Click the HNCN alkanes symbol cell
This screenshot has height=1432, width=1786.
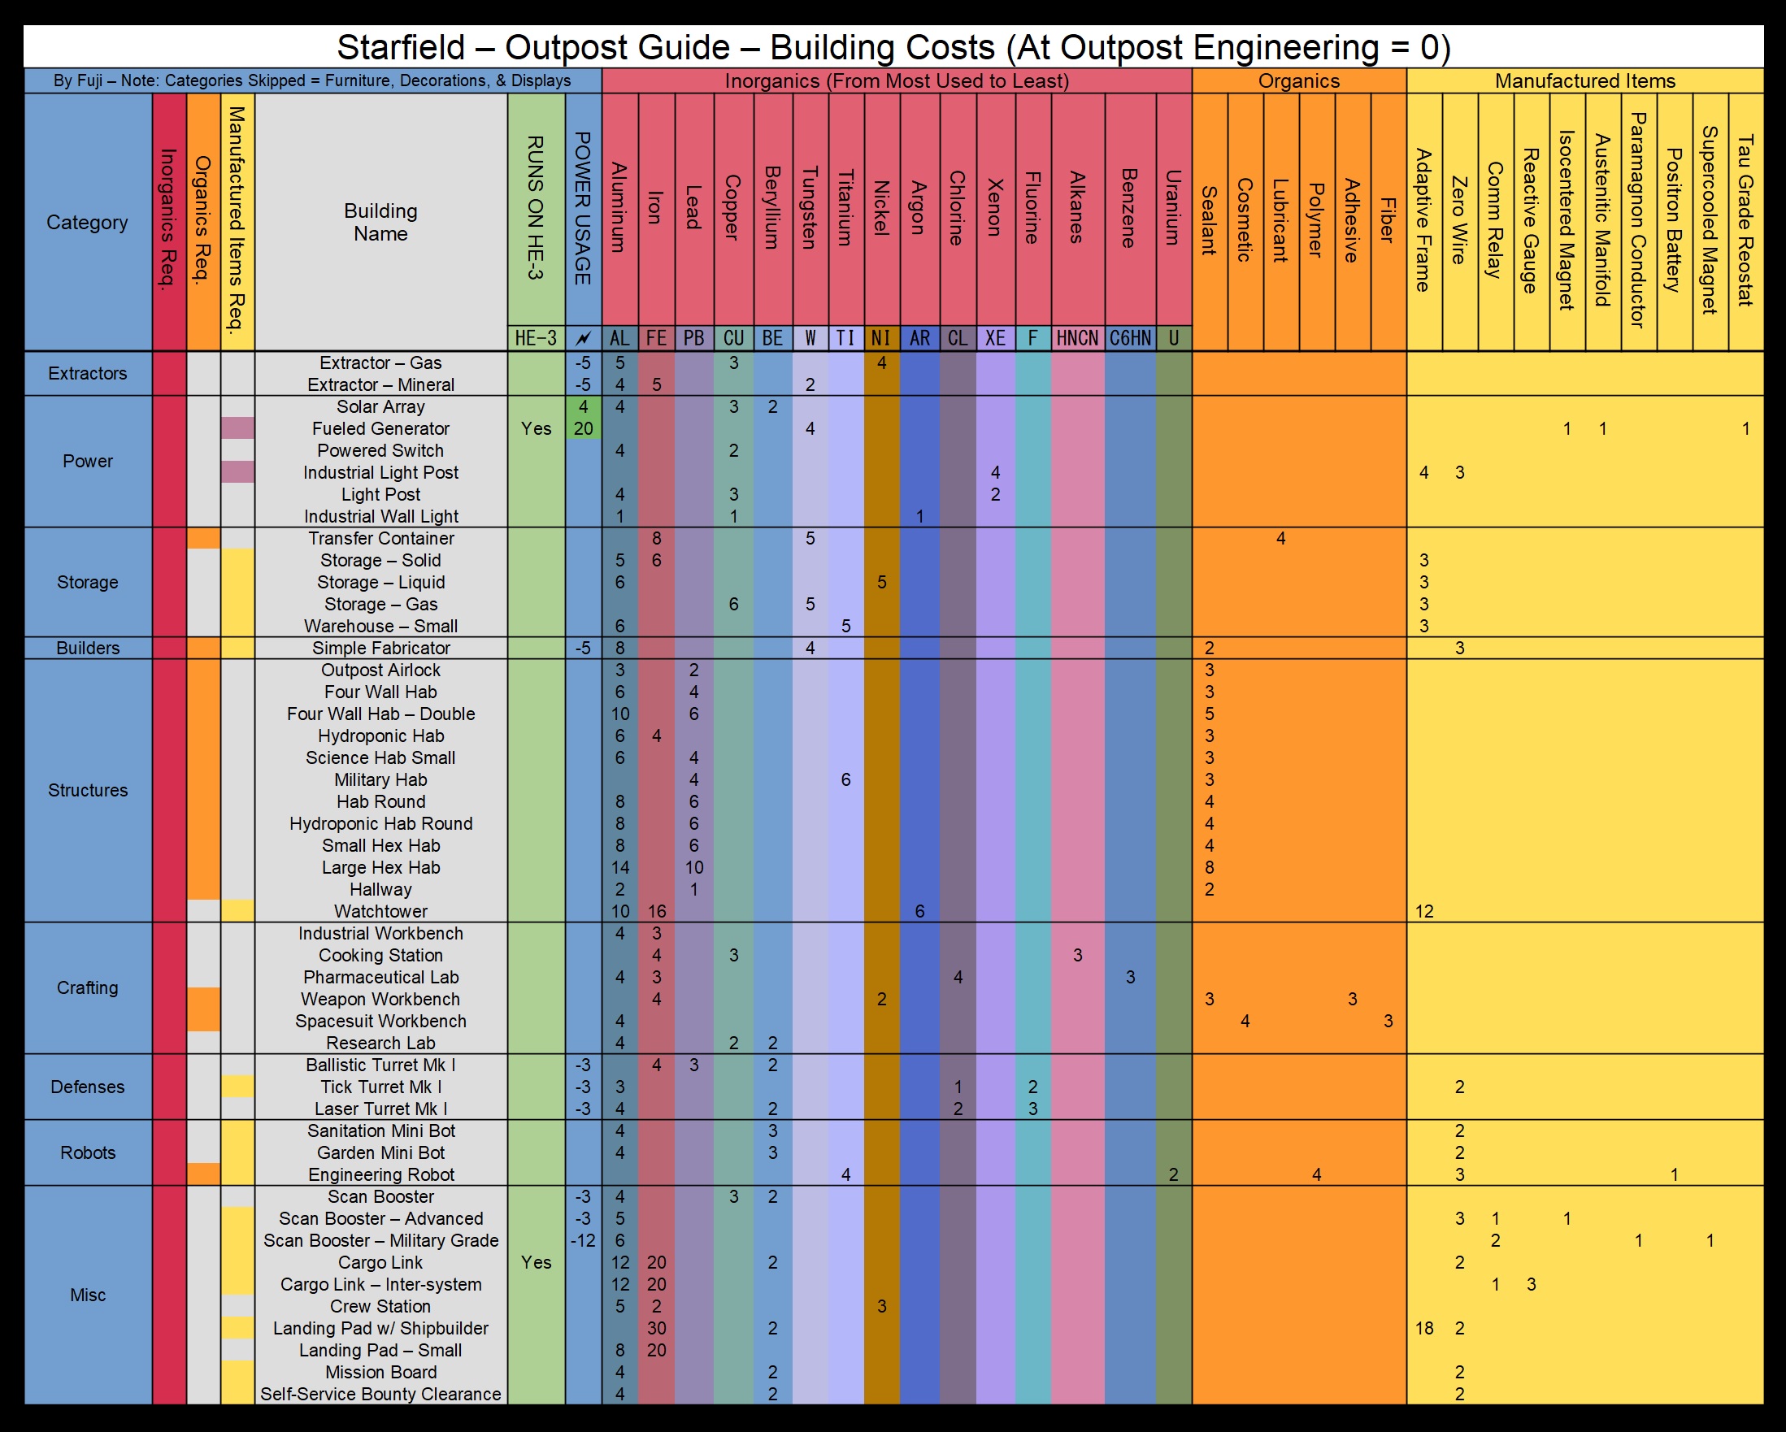1077,338
